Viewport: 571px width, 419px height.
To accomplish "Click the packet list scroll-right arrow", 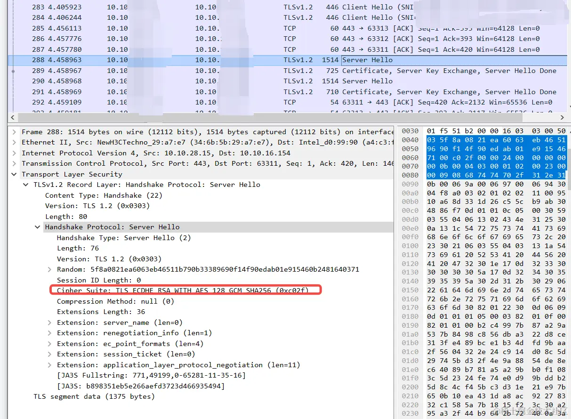I will click(563, 117).
